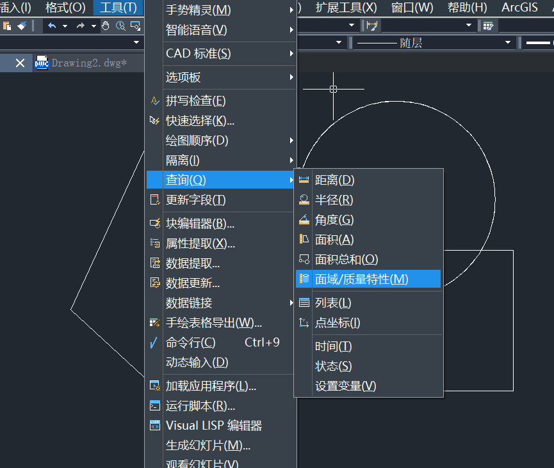Click 面域/质量特性(M) menu item
The height and width of the screenshot is (468, 554).
[368, 279]
